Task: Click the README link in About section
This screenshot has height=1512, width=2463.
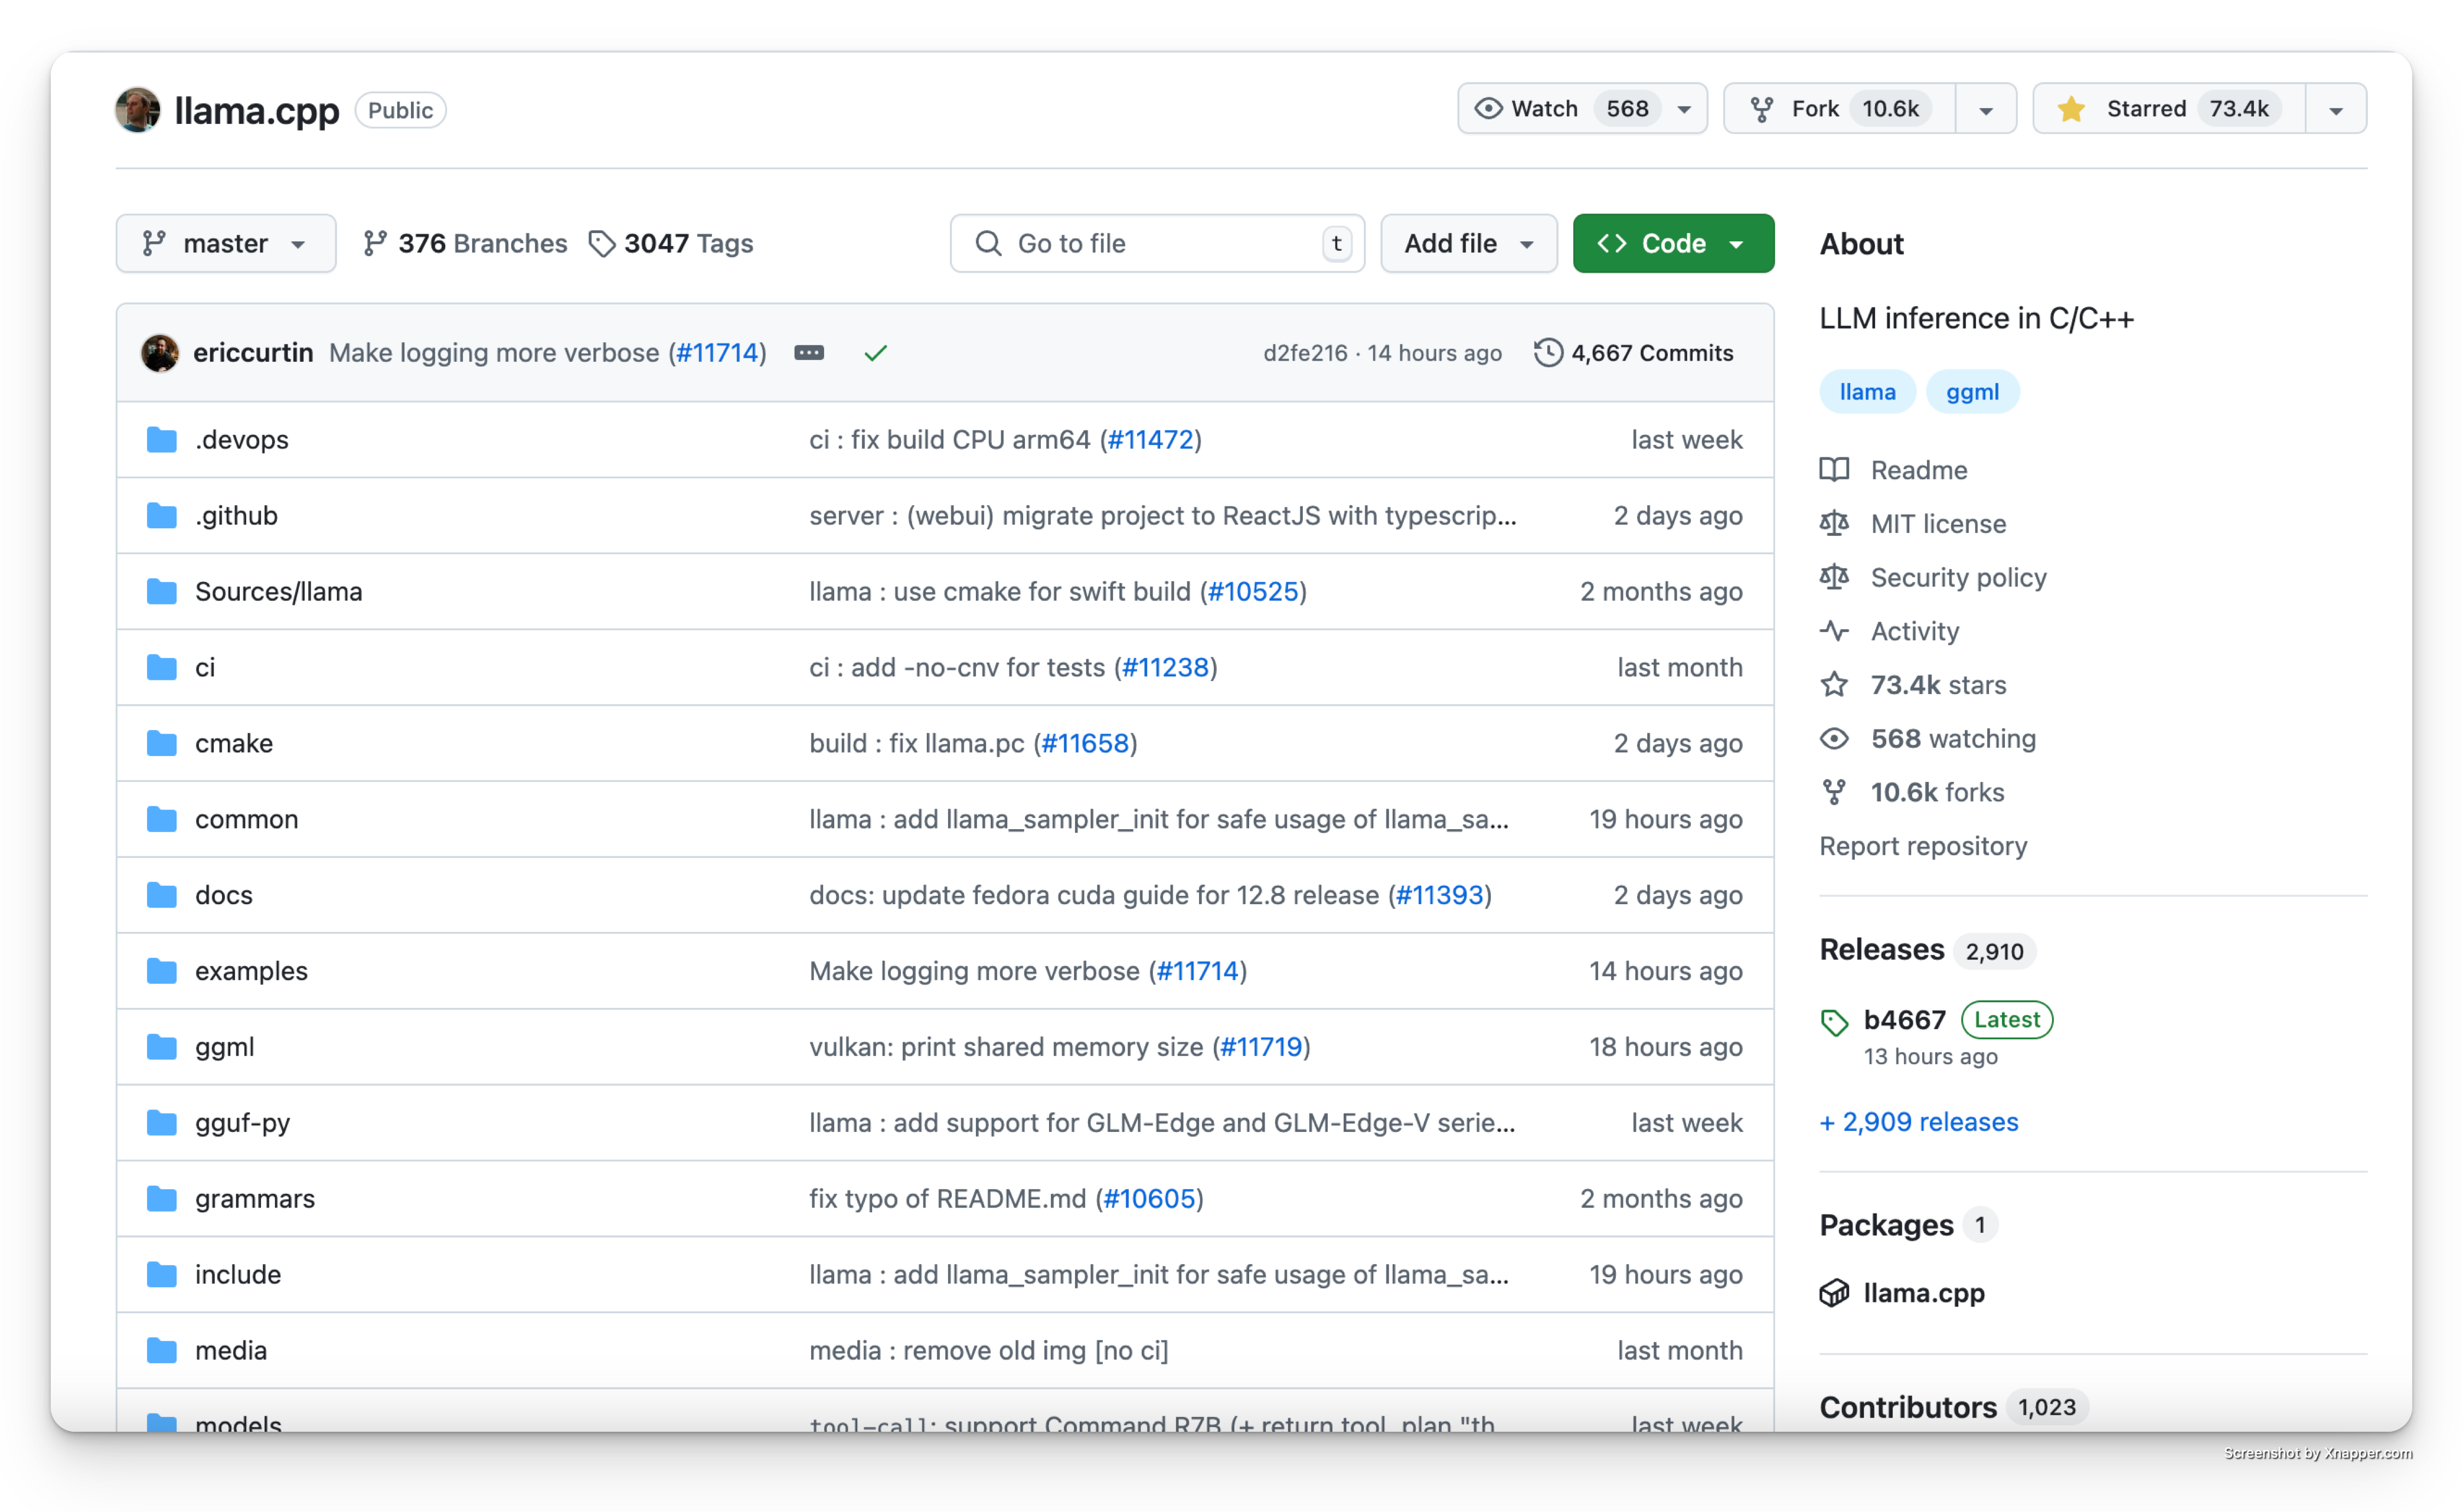Action: pyautogui.click(x=1919, y=469)
